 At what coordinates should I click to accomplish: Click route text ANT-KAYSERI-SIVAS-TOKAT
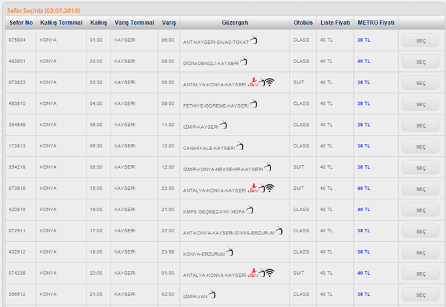pos(216,42)
